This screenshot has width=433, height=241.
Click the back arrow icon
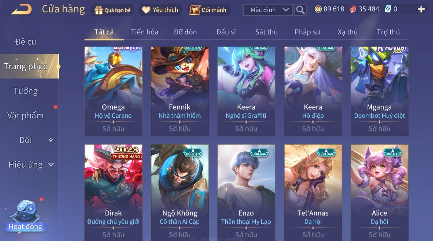[x=21, y=9]
